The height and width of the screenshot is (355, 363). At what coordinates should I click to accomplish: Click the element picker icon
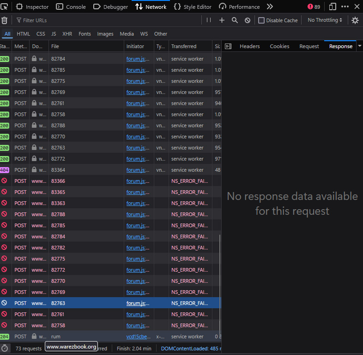tap(5, 7)
